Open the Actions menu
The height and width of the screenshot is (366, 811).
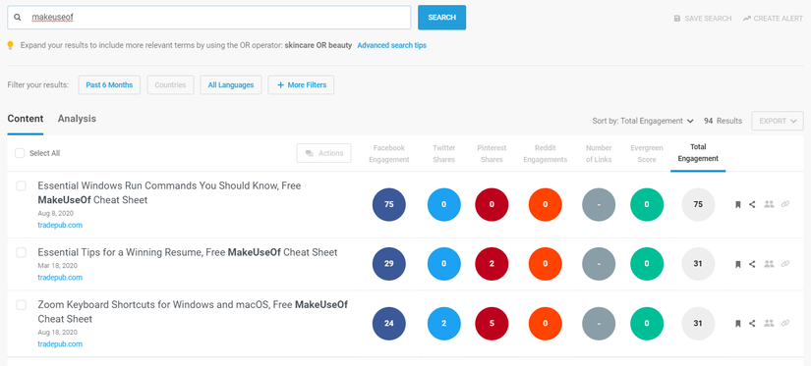coord(323,153)
